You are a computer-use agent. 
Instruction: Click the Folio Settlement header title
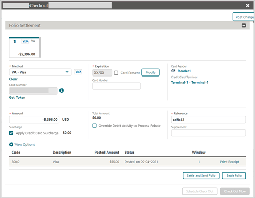(x=25, y=25)
